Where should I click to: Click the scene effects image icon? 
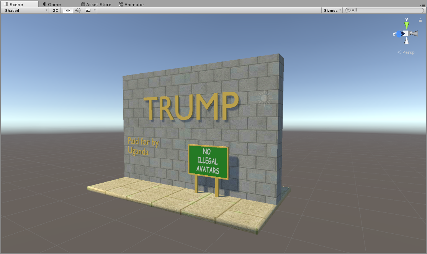pos(88,10)
